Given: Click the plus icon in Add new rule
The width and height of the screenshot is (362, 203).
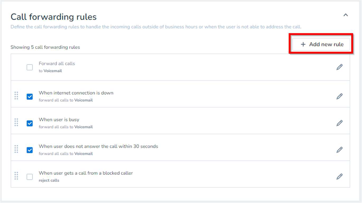Looking at the screenshot, I should click(303, 45).
